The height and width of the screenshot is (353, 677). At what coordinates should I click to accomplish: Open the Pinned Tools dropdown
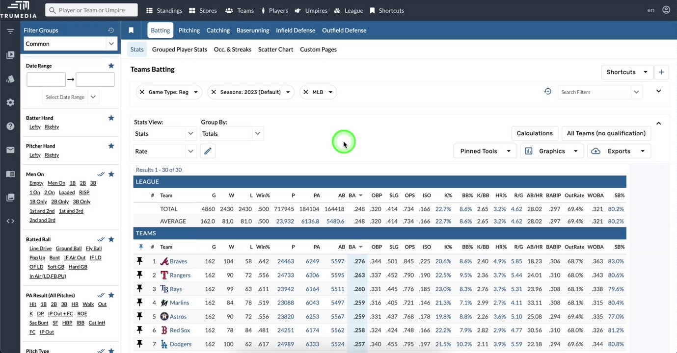pos(486,151)
